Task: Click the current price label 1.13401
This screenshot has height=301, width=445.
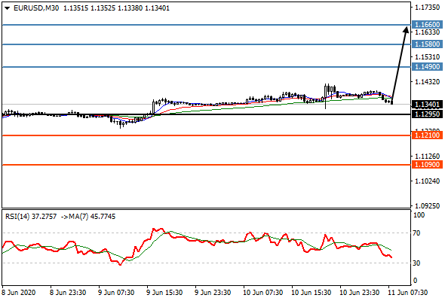Action: (x=427, y=105)
